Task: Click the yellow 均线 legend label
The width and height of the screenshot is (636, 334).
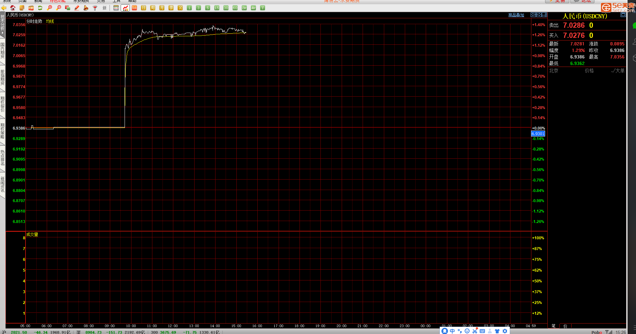Action: pyautogui.click(x=50, y=21)
